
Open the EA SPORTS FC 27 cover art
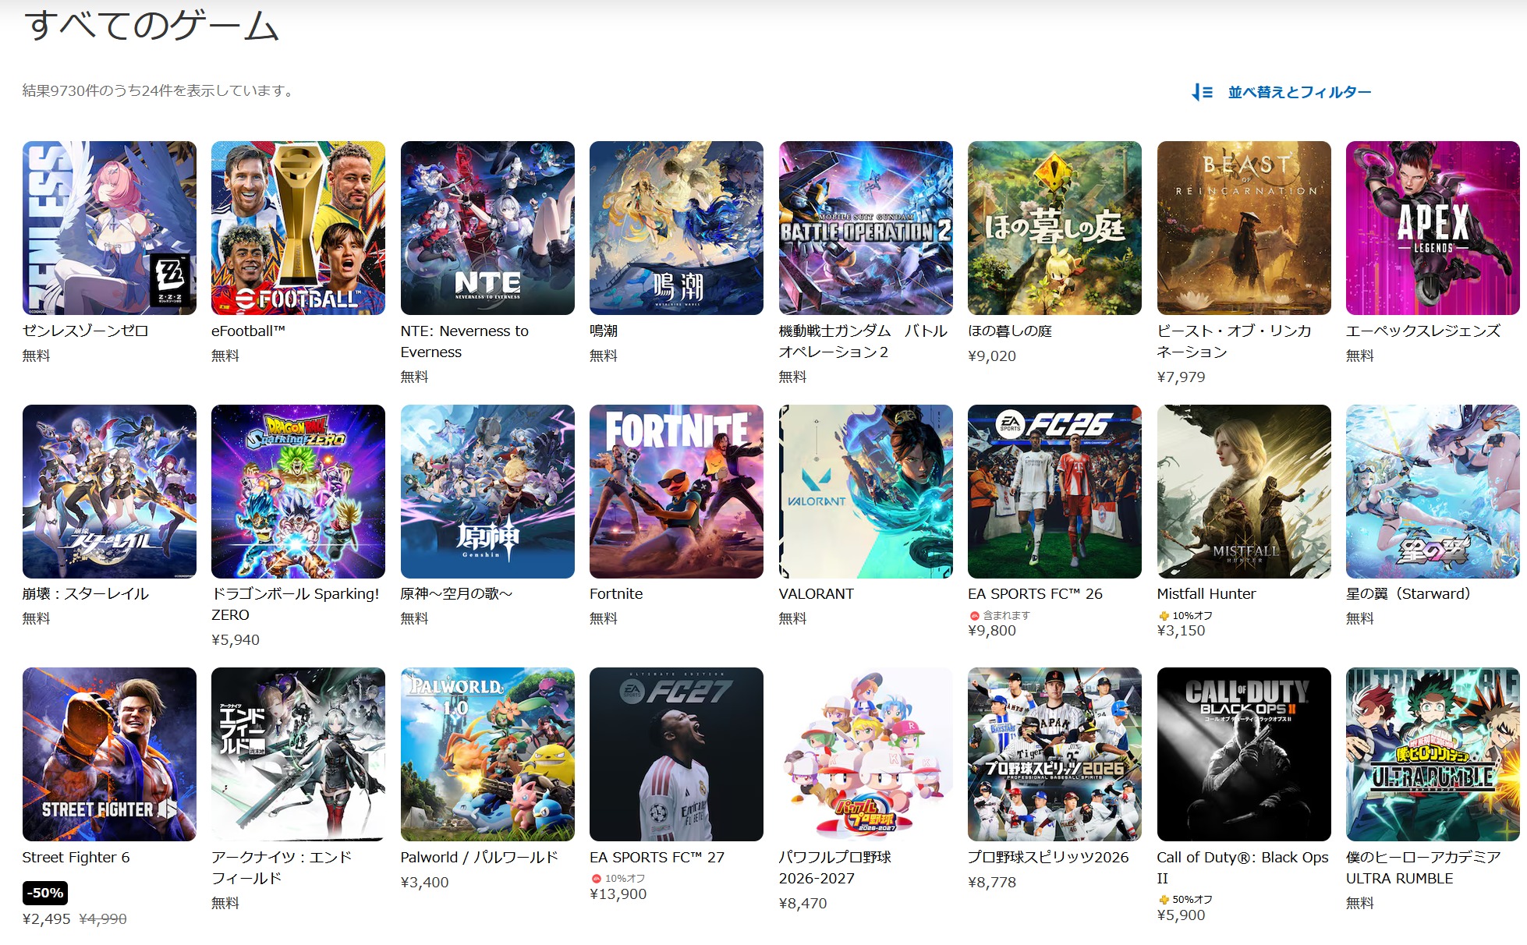(676, 754)
